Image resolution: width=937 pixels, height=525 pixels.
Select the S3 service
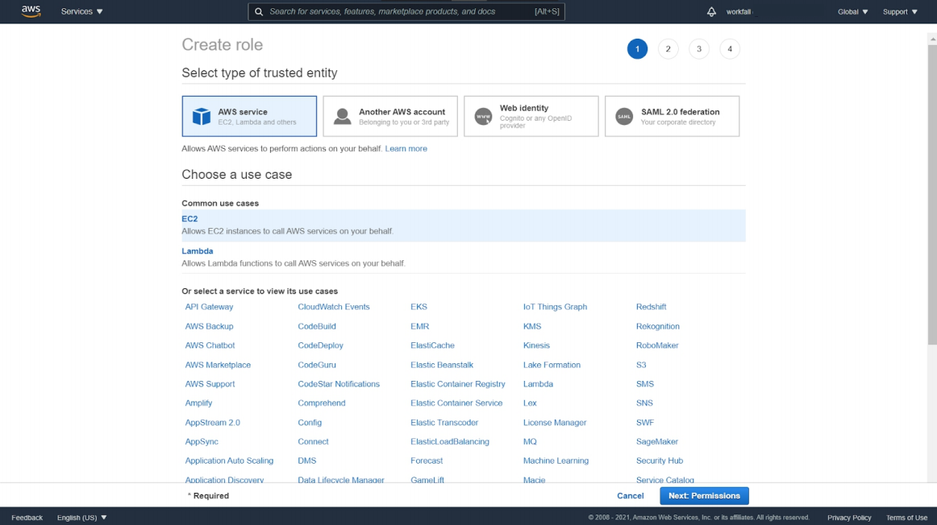click(x=640, y=365)
